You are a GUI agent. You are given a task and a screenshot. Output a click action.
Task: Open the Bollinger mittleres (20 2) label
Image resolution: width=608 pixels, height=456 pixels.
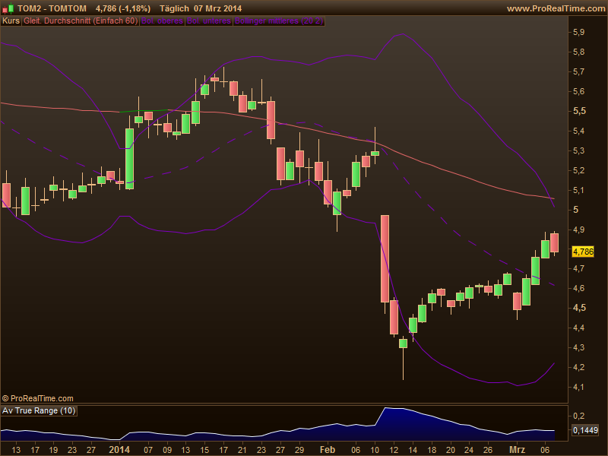[278, 21]
